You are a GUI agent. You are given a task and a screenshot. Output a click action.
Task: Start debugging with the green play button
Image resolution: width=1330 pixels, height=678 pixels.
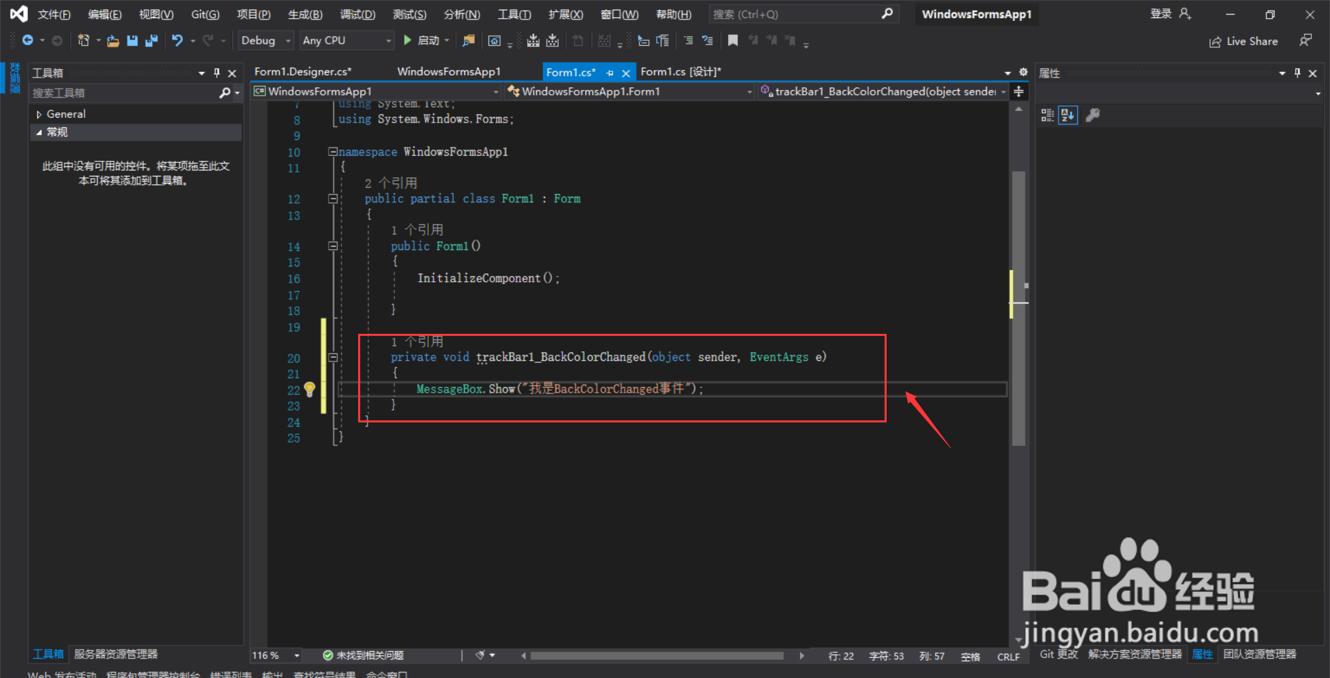408,41
